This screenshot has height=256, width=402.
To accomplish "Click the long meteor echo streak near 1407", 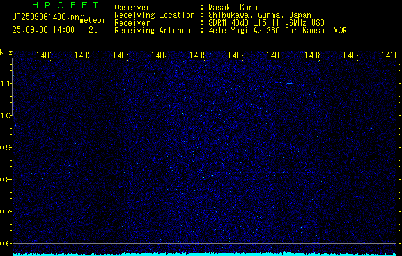I will pyautogui.click(x=289, y=83).
